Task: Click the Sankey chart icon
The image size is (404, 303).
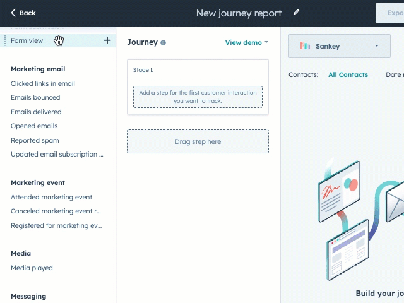Action: tap(305, 46)
